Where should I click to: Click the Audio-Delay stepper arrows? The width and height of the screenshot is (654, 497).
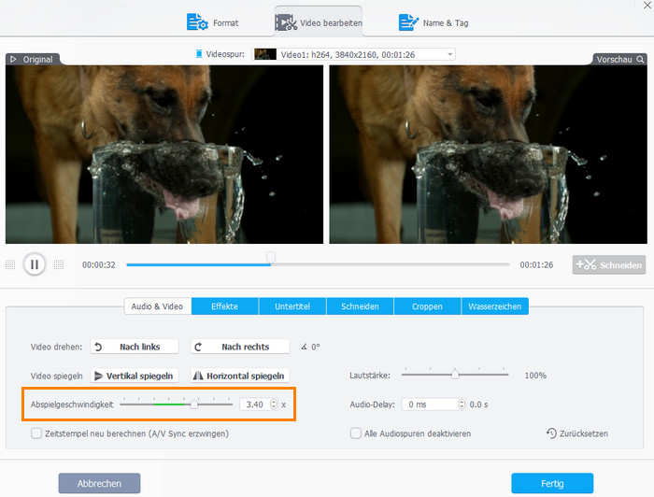[x=462, y=405]
